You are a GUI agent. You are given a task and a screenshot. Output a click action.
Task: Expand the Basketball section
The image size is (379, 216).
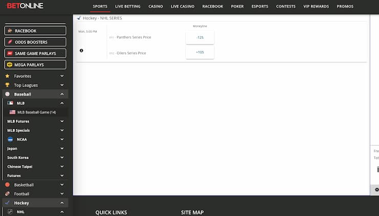tap(62, 185)
